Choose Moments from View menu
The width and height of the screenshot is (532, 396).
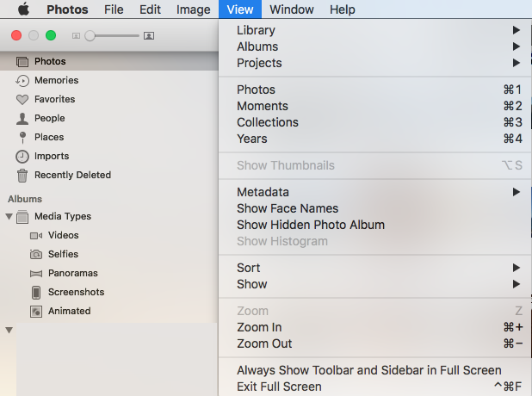375,106
